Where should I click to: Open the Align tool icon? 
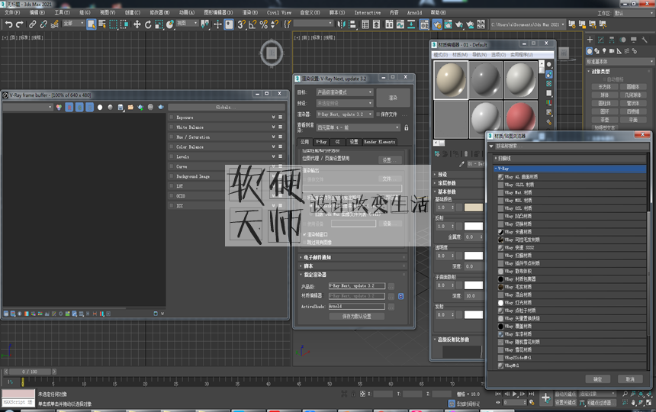coord(352,24)
